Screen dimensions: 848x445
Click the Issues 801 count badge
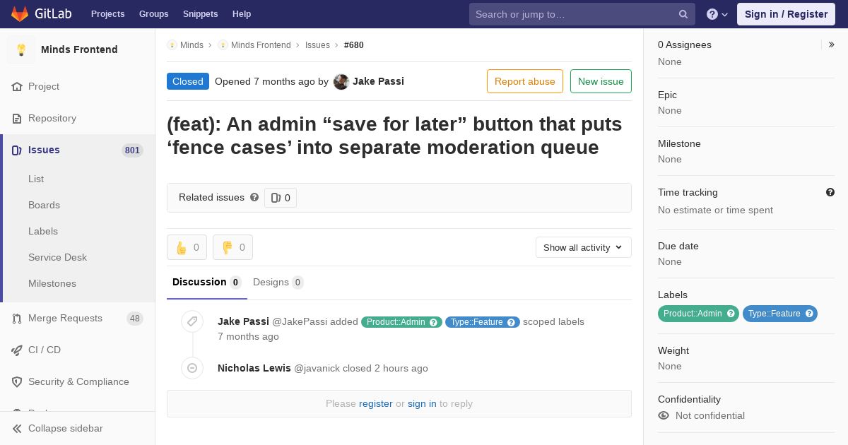pos(132,150)
